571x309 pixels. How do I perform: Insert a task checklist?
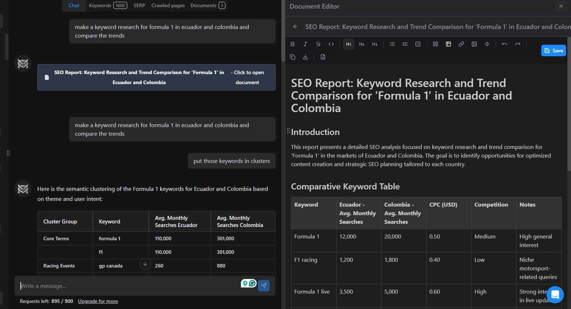coord(418,44)
